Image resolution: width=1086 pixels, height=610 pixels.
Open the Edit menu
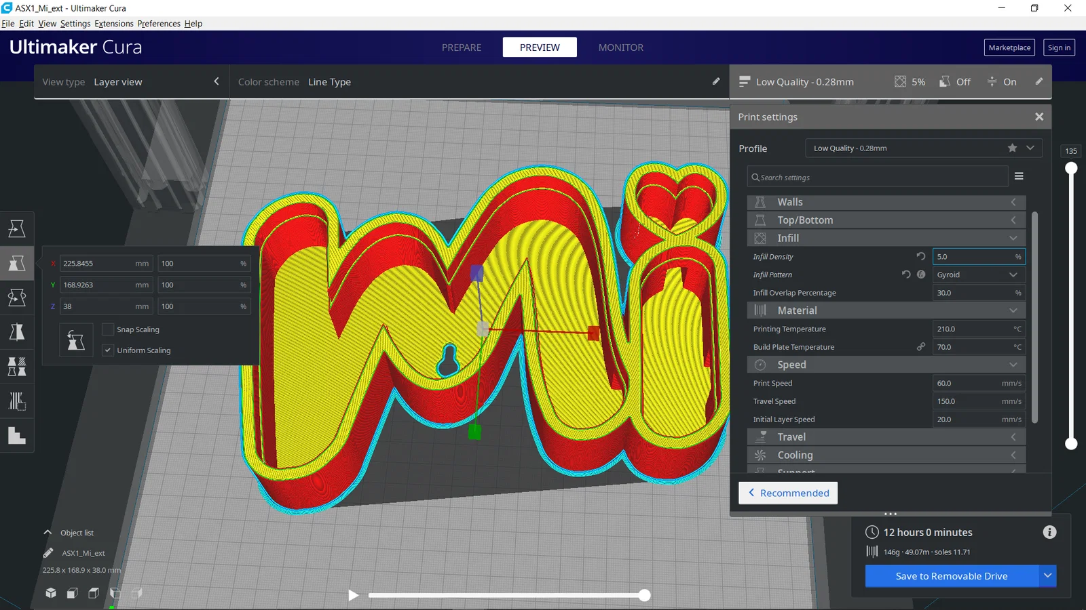(x=26, y=24)
